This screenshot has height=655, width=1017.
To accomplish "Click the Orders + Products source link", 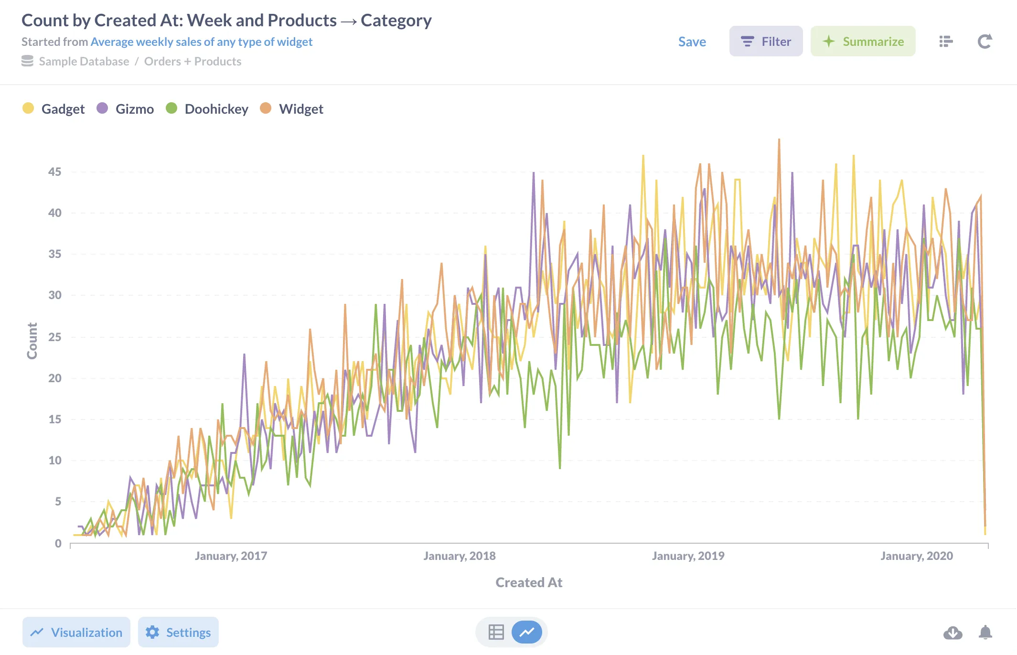I will point(193,61).
